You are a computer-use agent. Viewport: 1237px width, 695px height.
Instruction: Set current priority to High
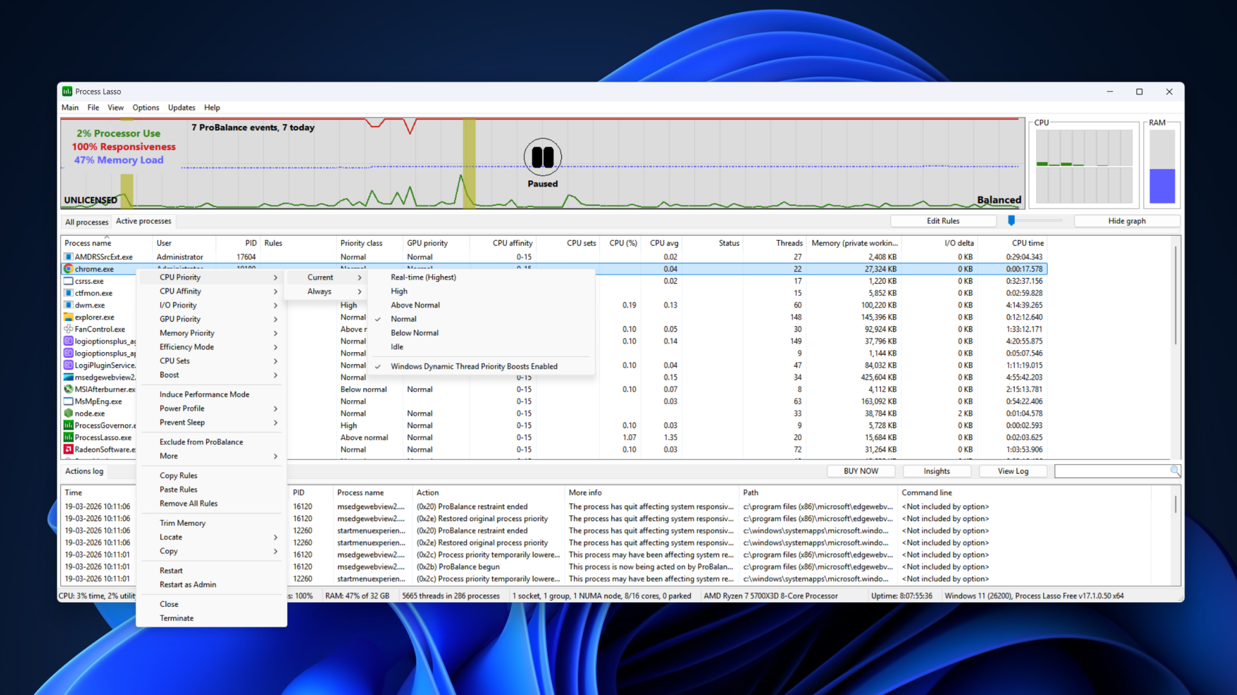(481, 291)
